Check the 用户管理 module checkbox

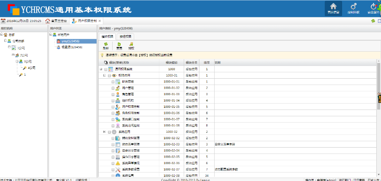(x=113, y=88)
